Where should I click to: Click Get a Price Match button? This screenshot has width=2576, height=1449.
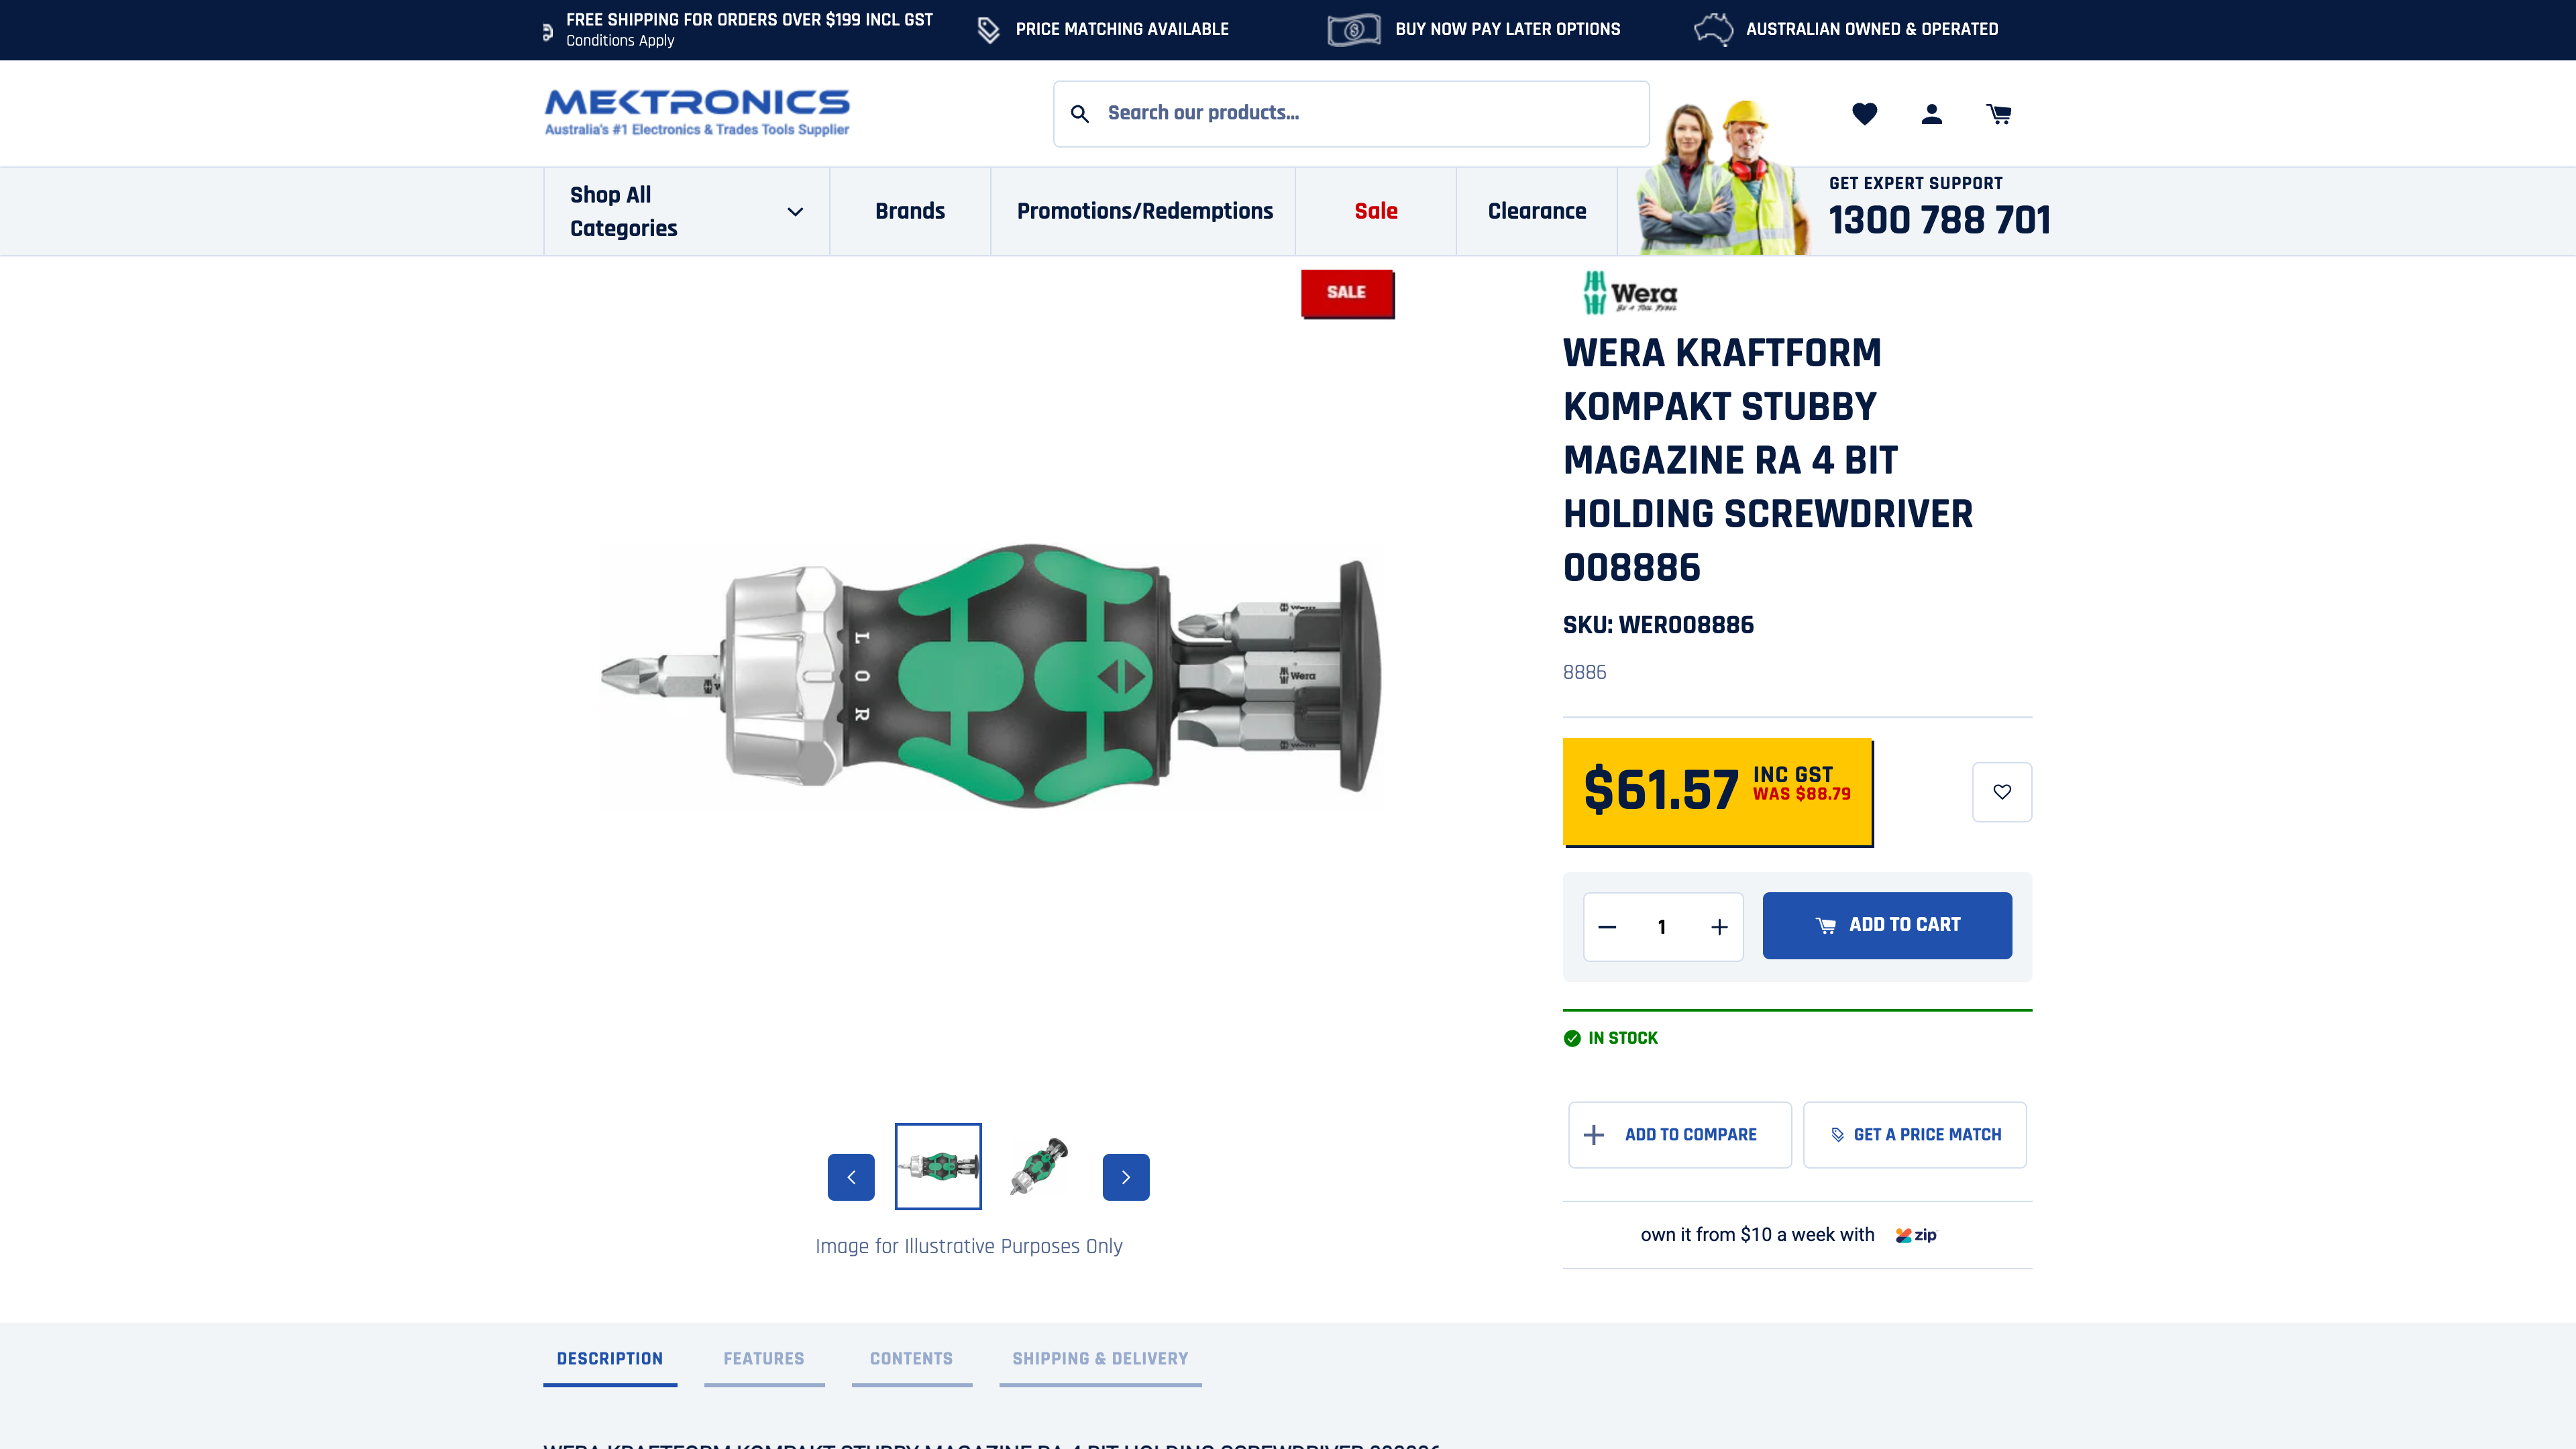pos(1915,1135)
